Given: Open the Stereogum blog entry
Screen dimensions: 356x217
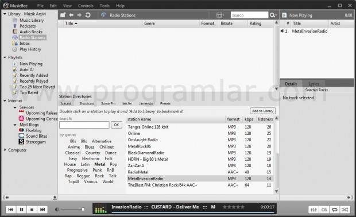Looking at the screenshot, I should [36, 142].
